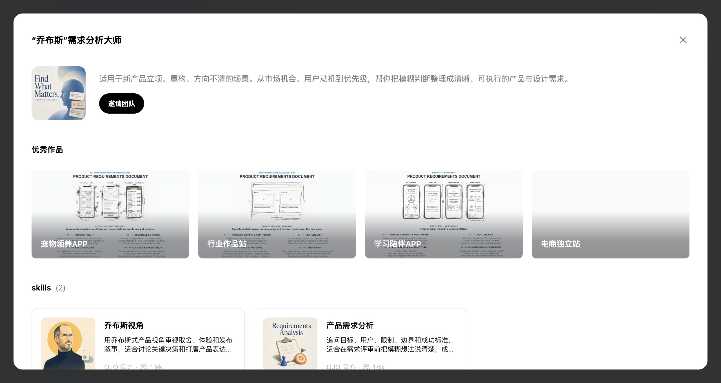Click the 乔布斯视角 skill description text

pyautogui.click(x=168, y=344)
